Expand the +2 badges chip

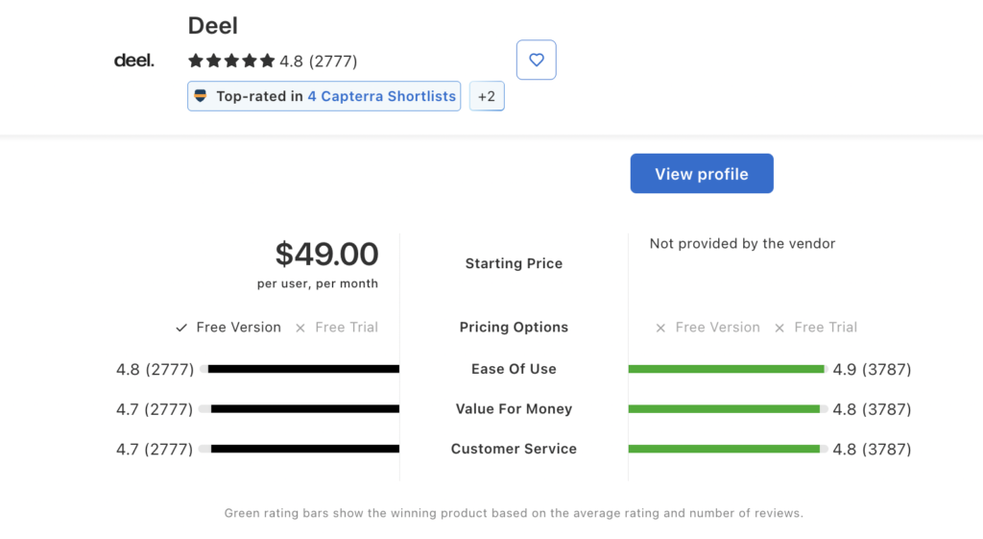[x=487, y=96]
